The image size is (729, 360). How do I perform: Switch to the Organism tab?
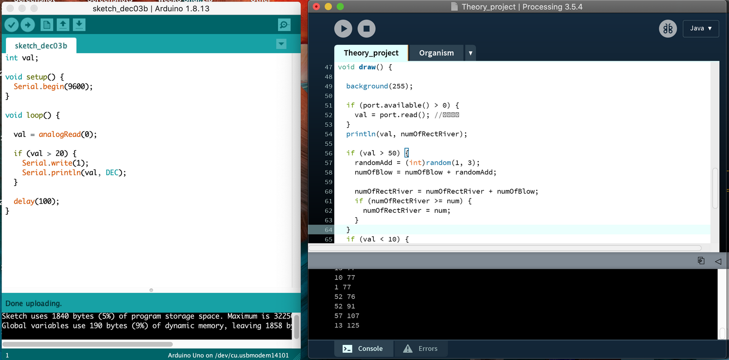click(436, 53)
